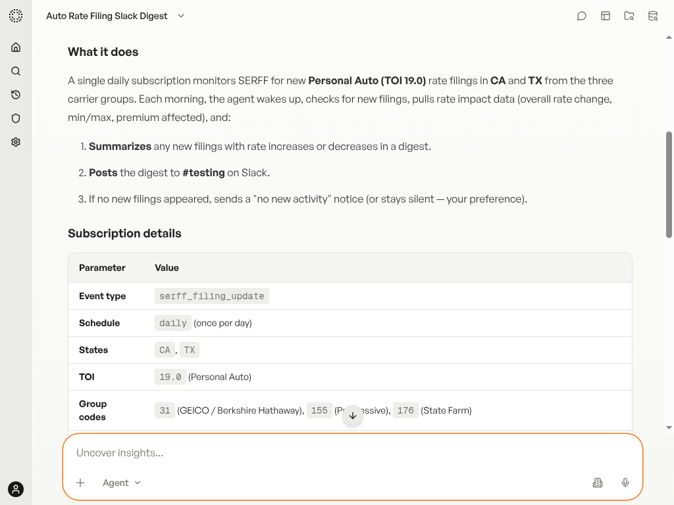
Task: Click group code 31
Action: (165, 410)
